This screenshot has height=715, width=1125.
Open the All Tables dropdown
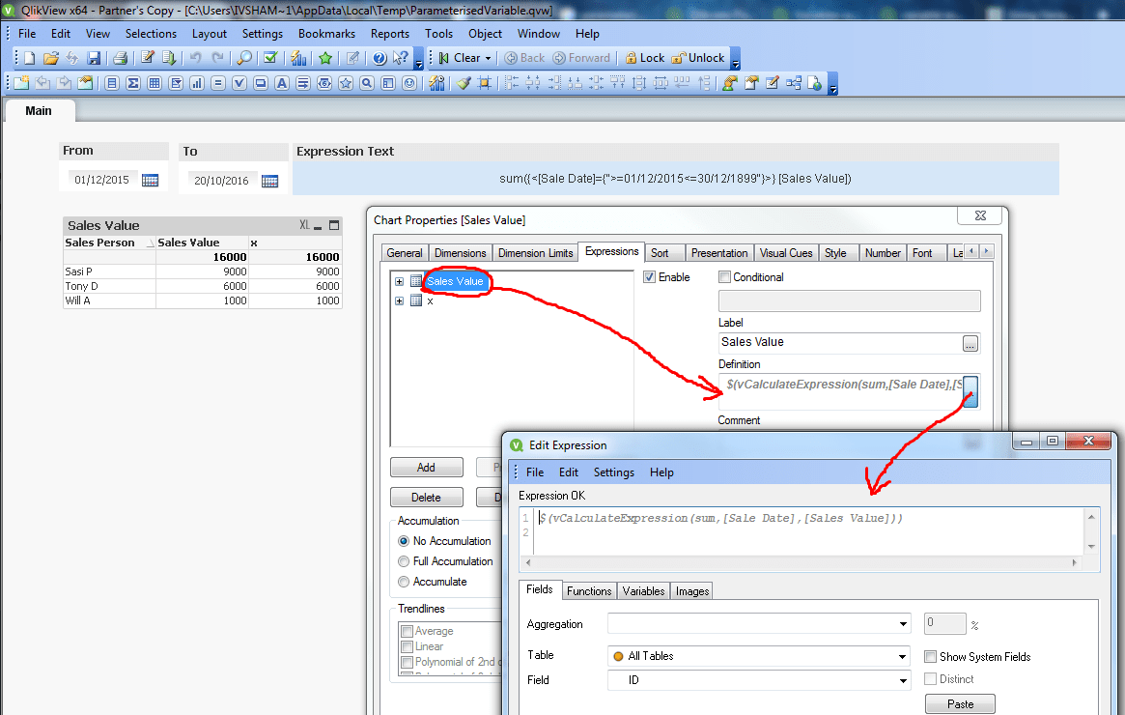pyautogui.click(x=903, y=656)
